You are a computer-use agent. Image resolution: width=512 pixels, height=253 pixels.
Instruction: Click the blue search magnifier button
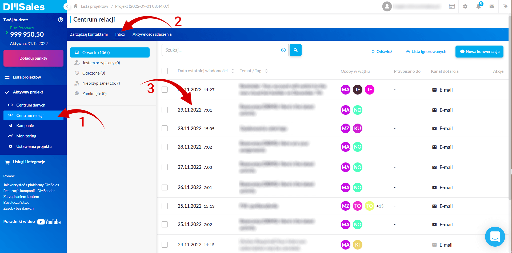[x=295, y=50]
